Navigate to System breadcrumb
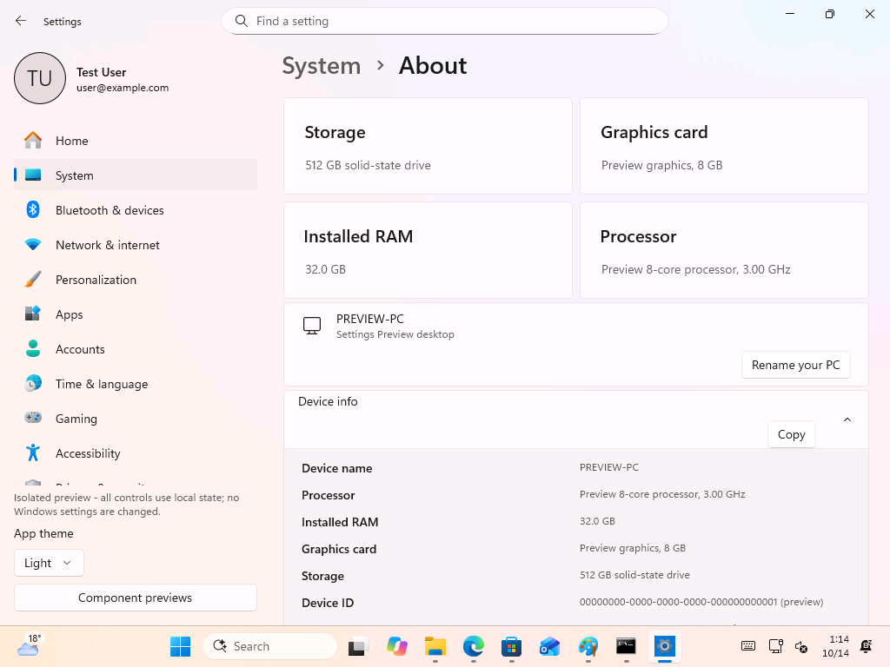Viewport: 890px width, 667px height. pos(322,66)
